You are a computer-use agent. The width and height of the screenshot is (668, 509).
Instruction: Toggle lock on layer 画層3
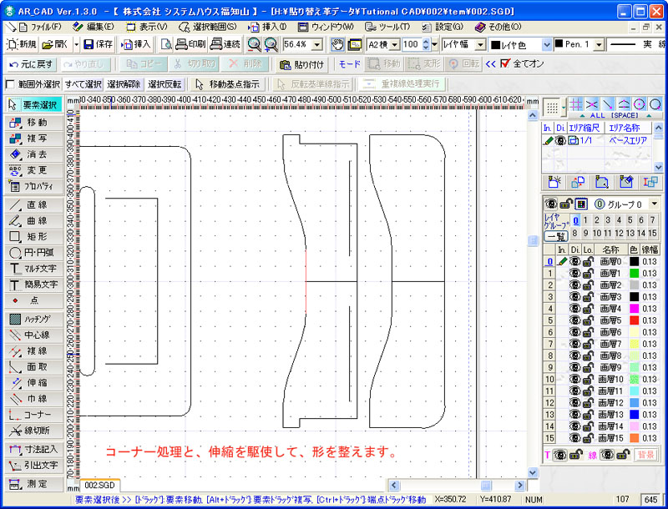pos(589,296)
